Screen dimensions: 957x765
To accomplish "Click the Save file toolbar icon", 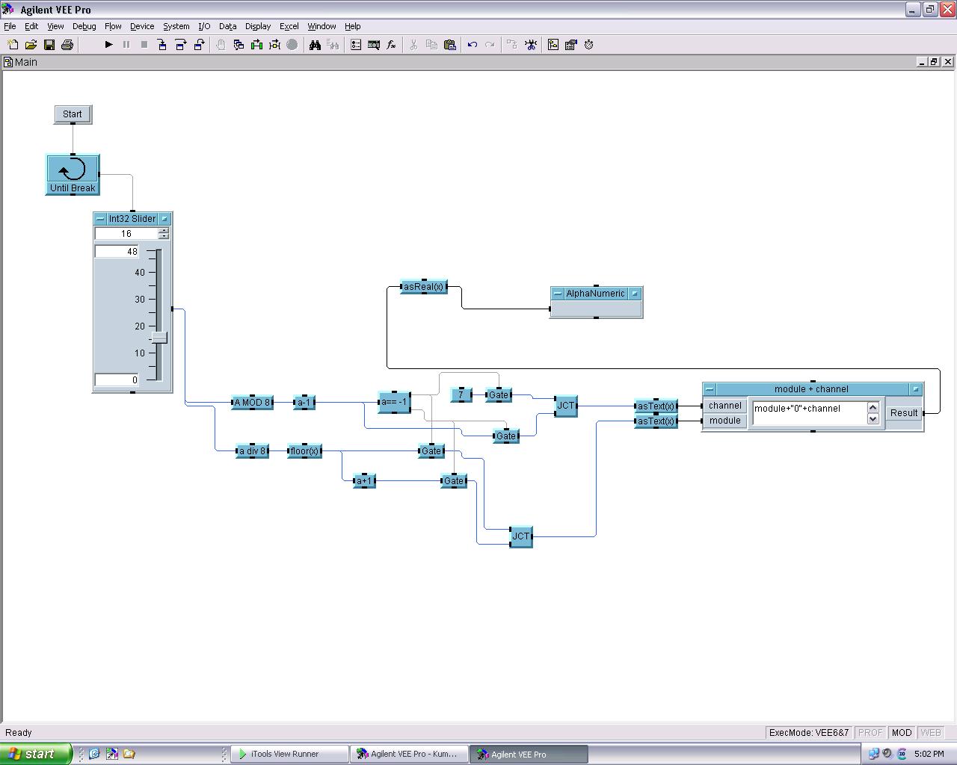I will (x=49, y=45).
